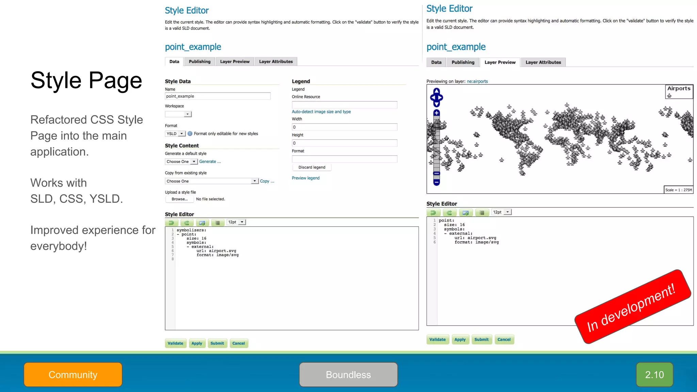Open 'Copy from existing style' Choose One dropdown
The width and height of the screenshot is (697, 392).
212,181
